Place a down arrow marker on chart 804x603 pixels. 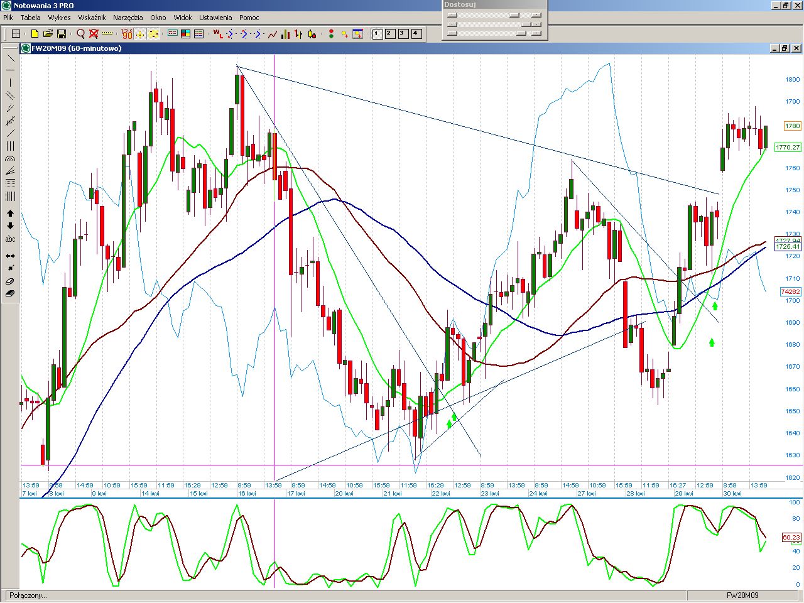pos(11,226)
